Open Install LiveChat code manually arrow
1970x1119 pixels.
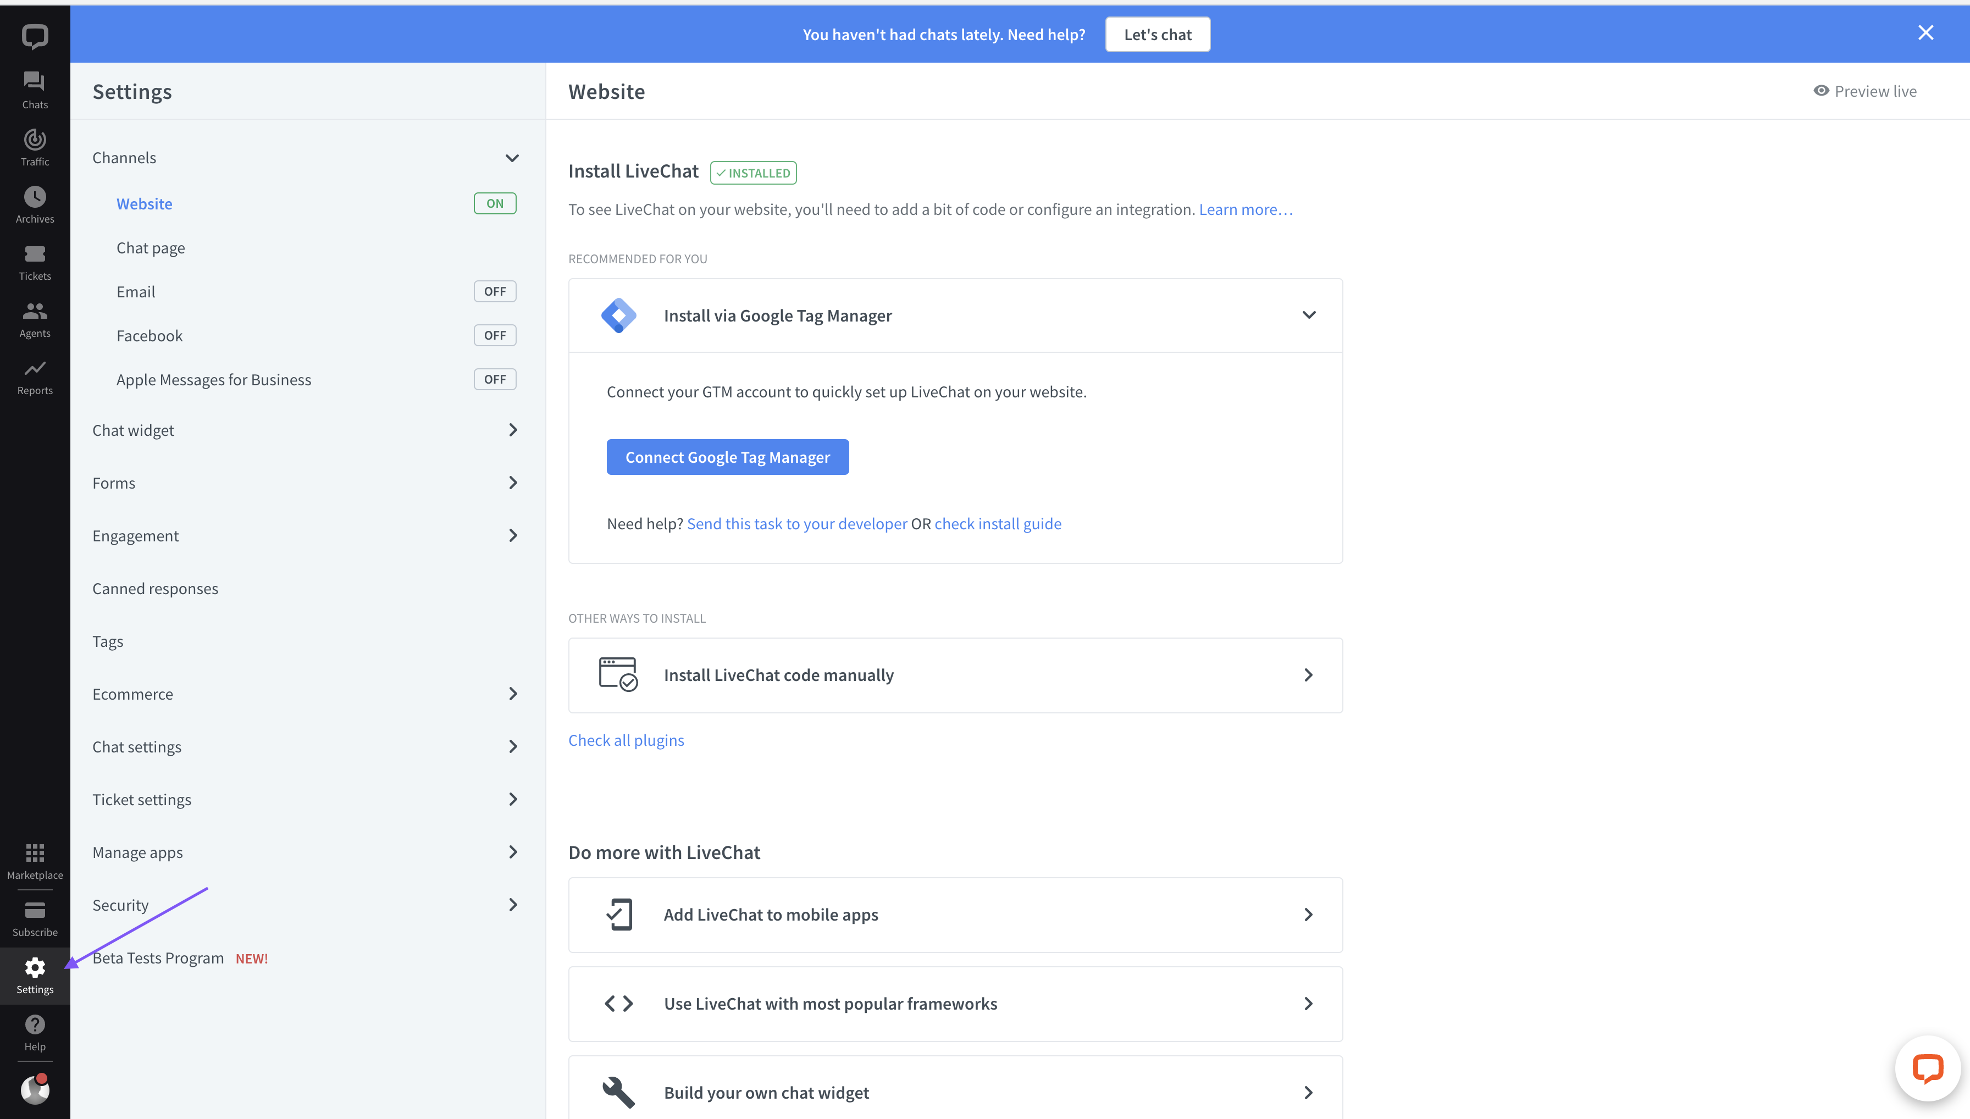(1308, 675)
